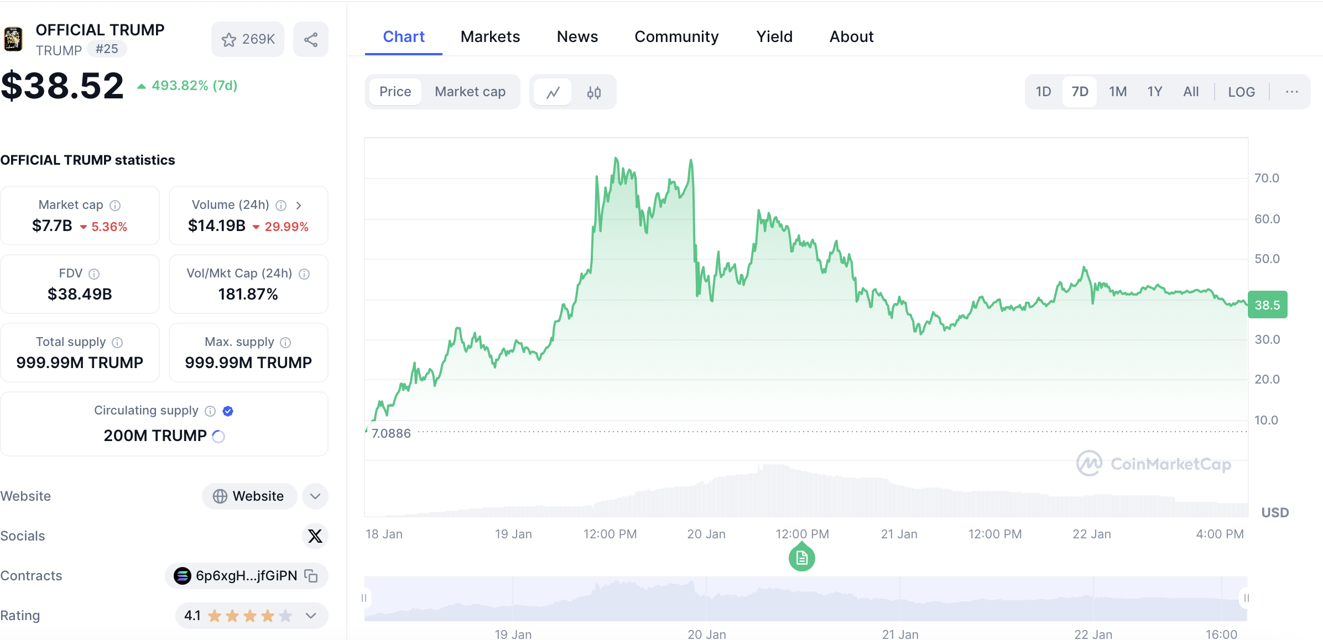The width and height of the screenshot is (1323, 640).
Task: Go to the Community tab
Action: tap(676, 36)
